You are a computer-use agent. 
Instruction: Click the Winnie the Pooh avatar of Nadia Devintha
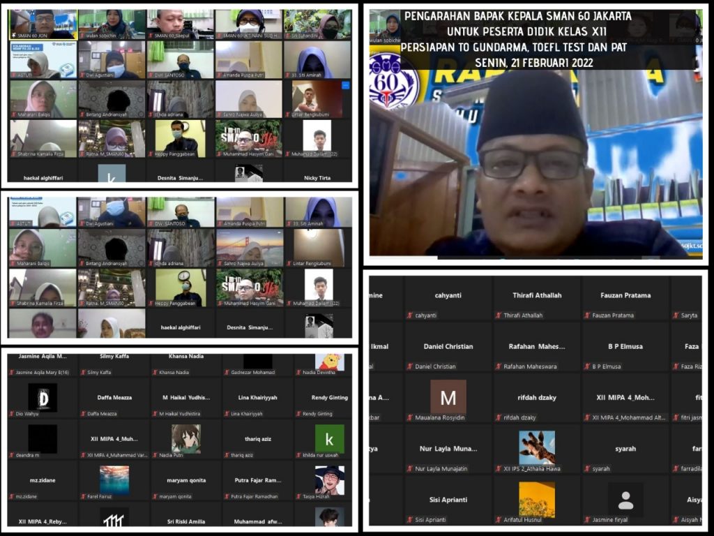tap(329, 361)
